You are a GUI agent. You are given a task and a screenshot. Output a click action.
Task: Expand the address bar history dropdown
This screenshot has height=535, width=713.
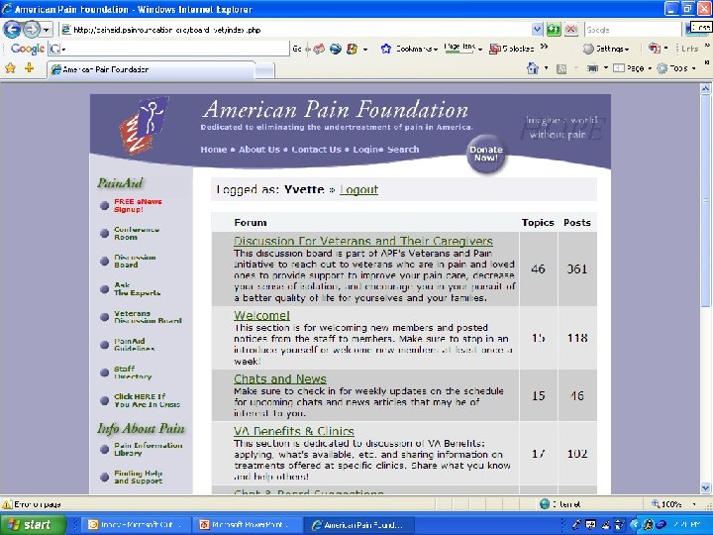coord(537,30)
